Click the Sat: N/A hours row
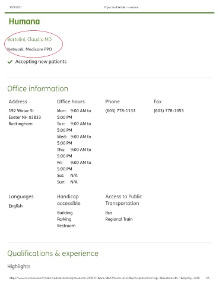Viewport: 219px width, 285px height. point(67,175)
